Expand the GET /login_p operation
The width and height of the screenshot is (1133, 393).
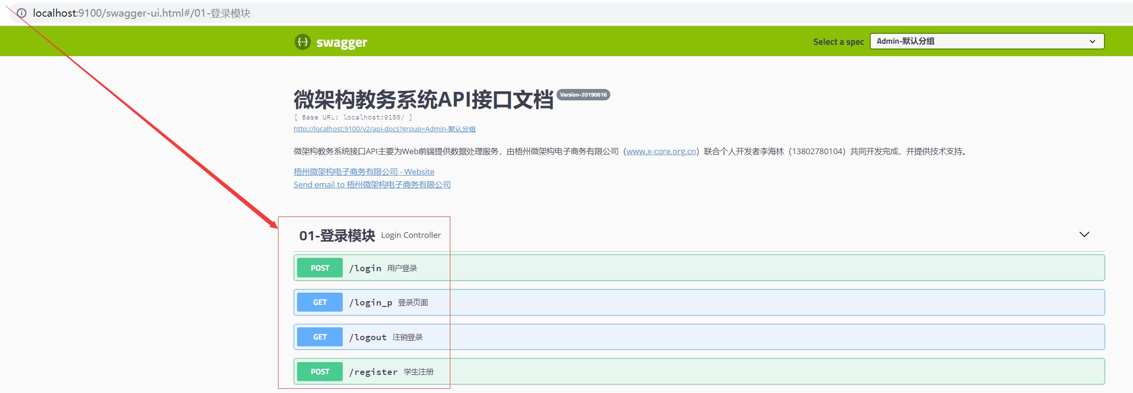tap(699, 303)
